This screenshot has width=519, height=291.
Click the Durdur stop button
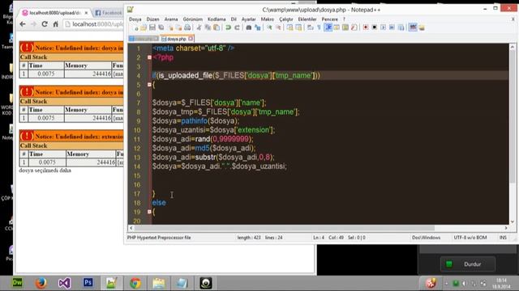468,264
